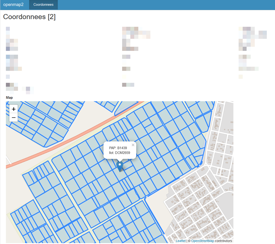Screen dimensions: 275x244
Task: Open the OpenStreetMap attribution link
Action: click(x=203, y=241)
